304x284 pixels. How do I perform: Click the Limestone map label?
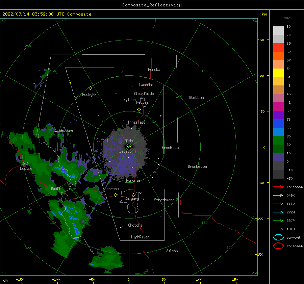(x=64, y=130)
